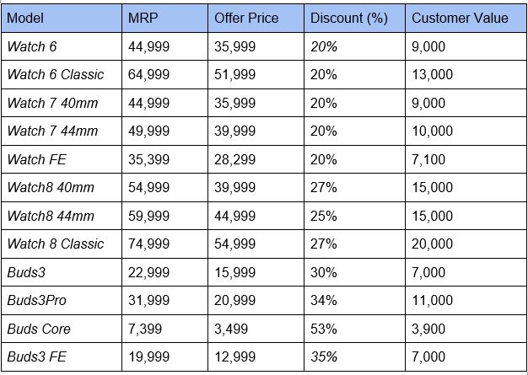Click the Offer Price header cell
528x375 pixels.
point(248,18)
